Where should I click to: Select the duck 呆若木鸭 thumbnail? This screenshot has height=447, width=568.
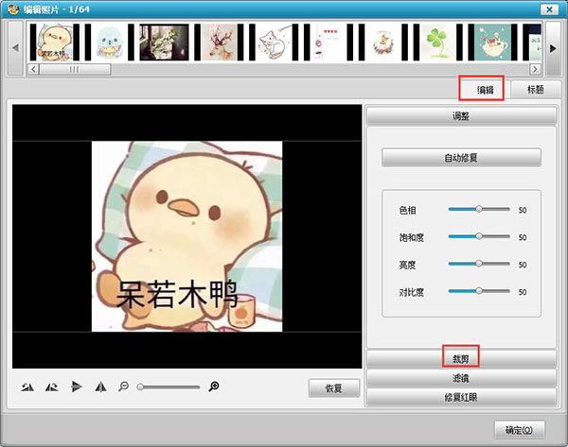click(55, 42)
